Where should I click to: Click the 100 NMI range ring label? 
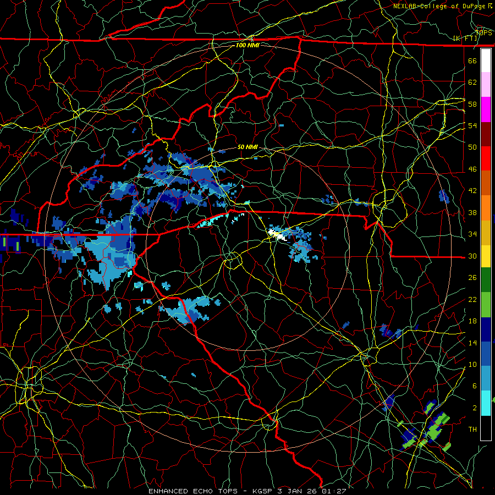tap(248, 45)
